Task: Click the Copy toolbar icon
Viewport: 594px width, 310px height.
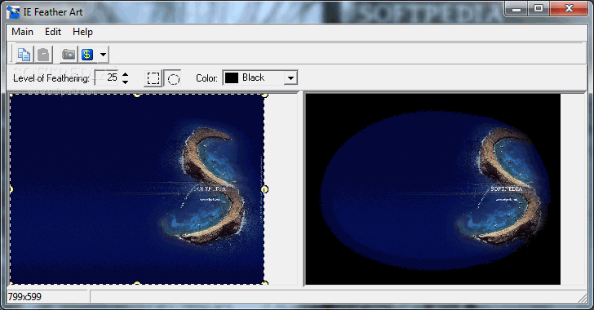Action: click(x=24, y=55)
